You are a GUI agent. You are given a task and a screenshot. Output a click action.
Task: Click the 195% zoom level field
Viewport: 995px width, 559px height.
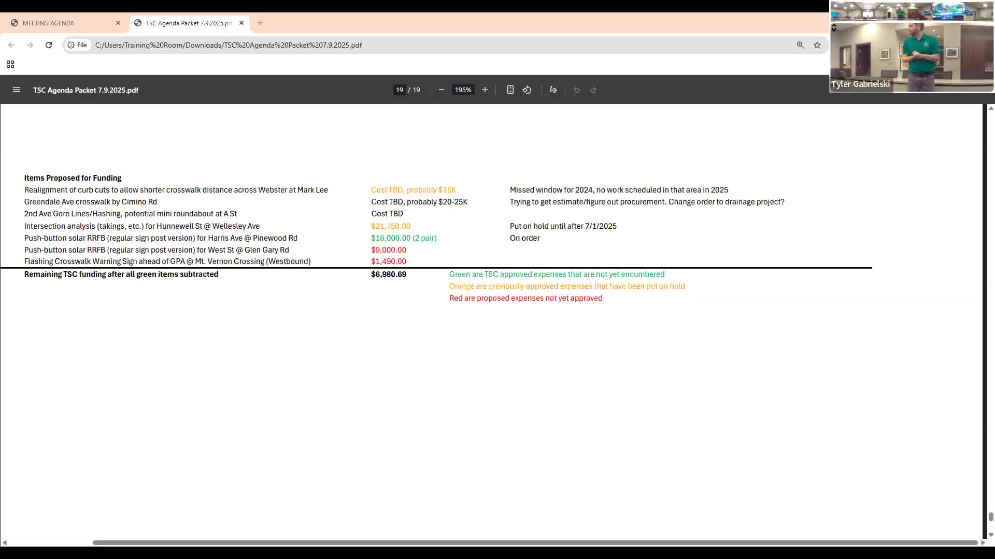pos(463,90)
